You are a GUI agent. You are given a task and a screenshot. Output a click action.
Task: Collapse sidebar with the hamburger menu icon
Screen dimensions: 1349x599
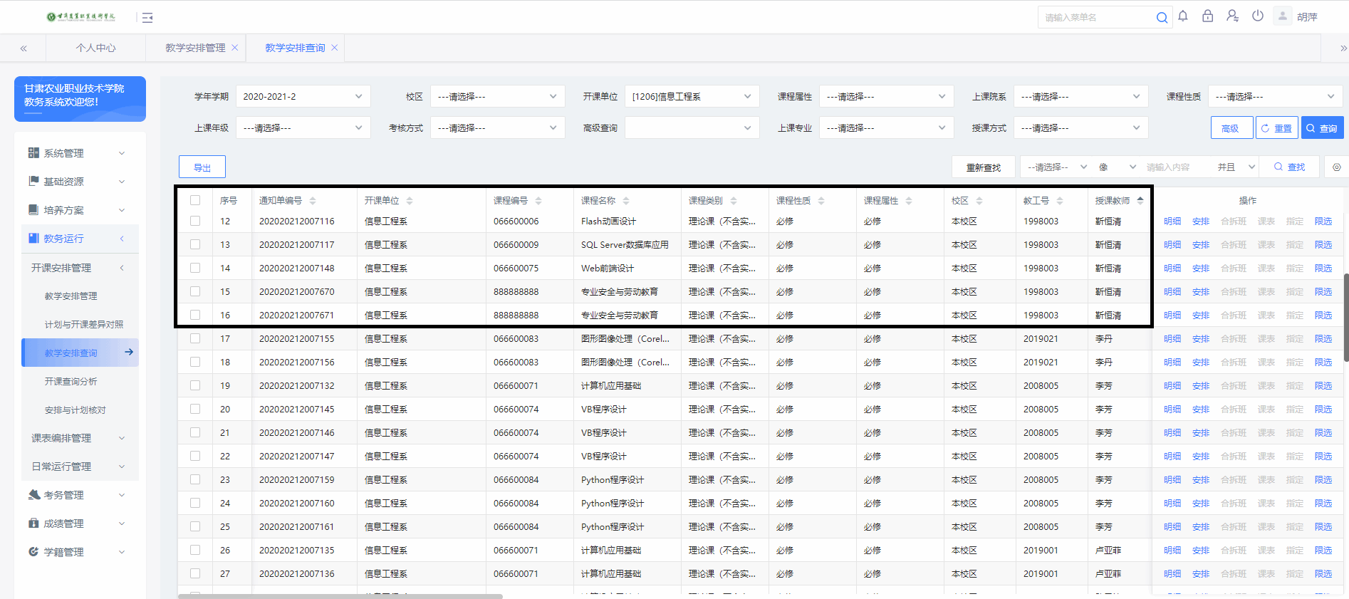(147, 18)
